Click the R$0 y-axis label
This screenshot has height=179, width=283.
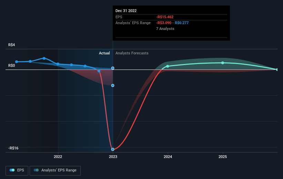[12, 65]
